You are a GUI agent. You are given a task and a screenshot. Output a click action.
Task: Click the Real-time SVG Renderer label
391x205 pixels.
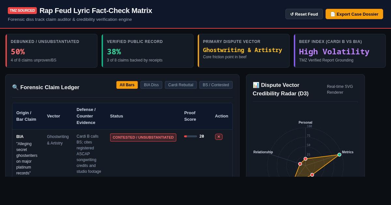[340, 89]
